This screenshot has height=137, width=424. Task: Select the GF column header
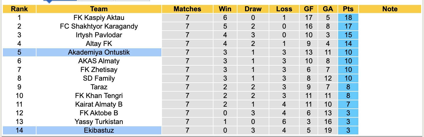click(309, 9)
